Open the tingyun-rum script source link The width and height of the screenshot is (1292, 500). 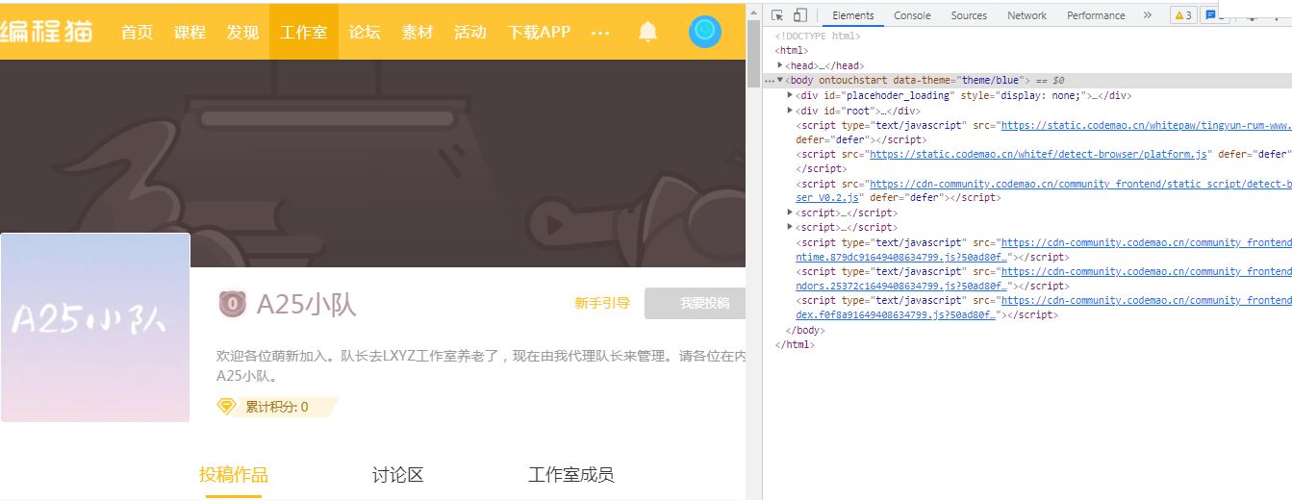point(1146,125)
